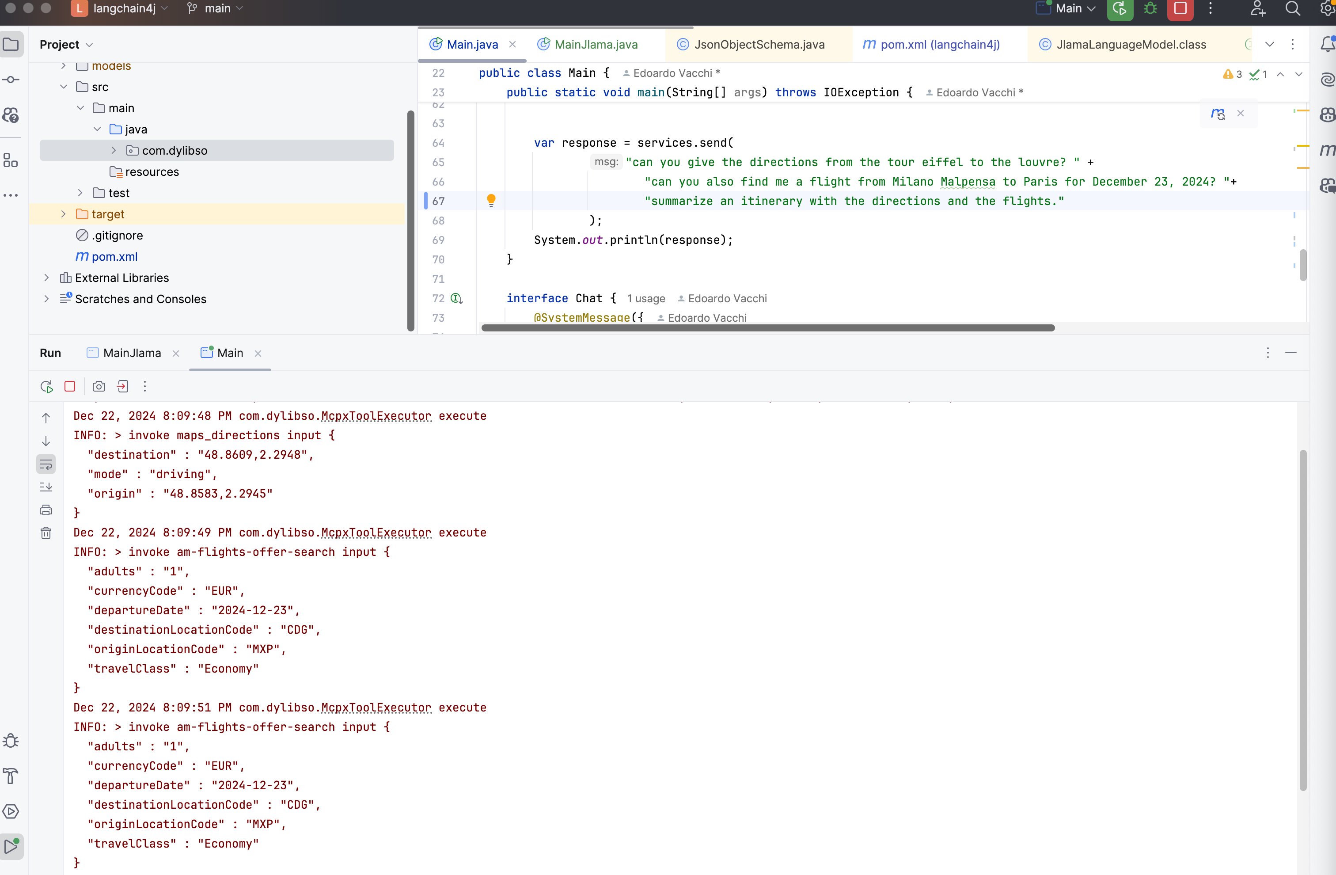Click the green Debug bug icon in top toolbar
Viewport: 1336px width, 875px height.
1150,8
